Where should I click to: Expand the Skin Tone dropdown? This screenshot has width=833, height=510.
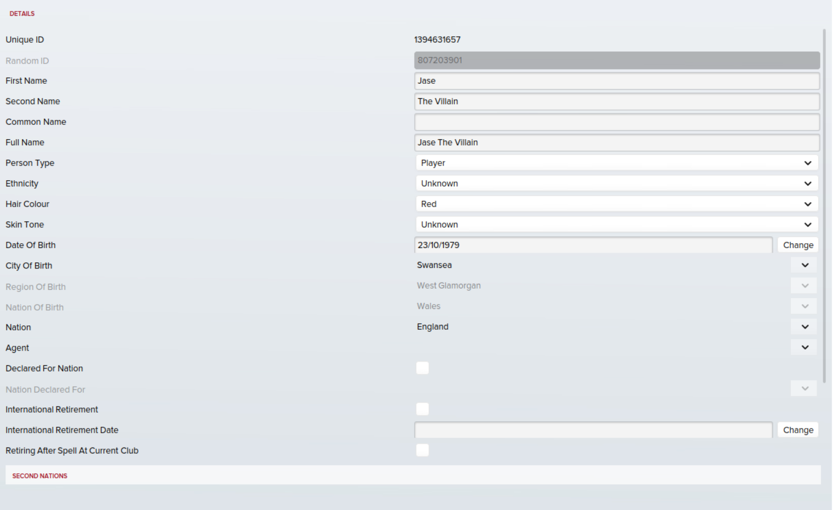tap(616, 225)
